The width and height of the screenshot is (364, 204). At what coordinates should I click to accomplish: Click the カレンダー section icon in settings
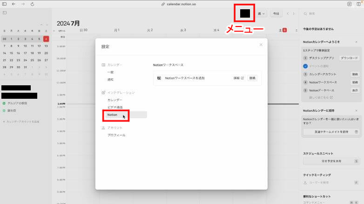click(103, 65)
